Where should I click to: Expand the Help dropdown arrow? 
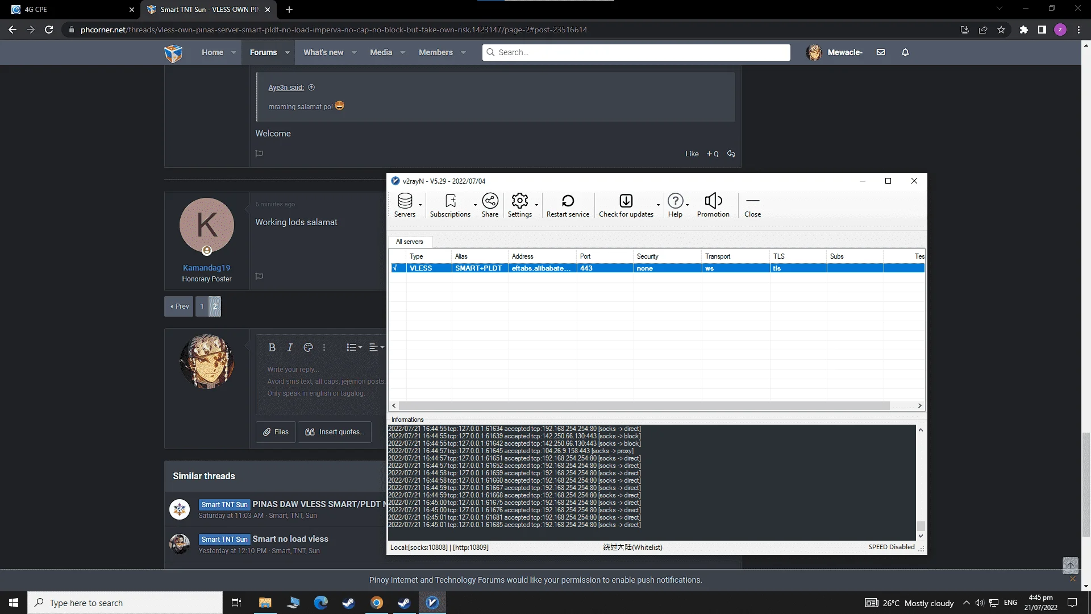(x=687, y=205)
